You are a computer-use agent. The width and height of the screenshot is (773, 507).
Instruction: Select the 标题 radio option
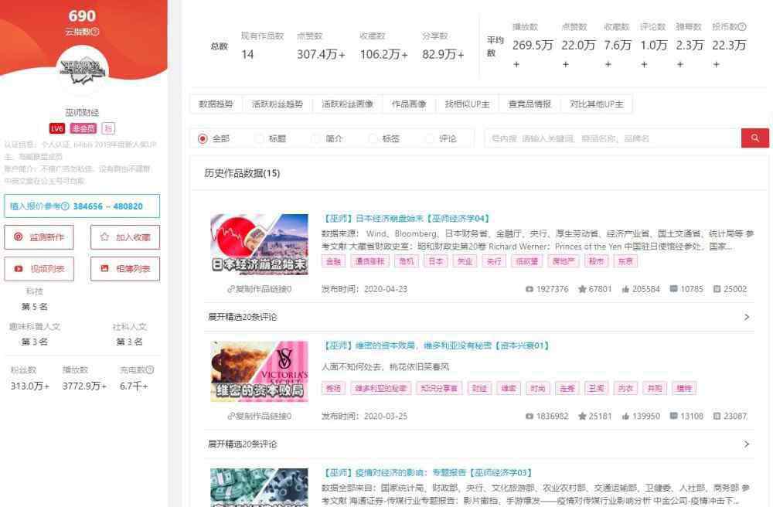point(259,139)
